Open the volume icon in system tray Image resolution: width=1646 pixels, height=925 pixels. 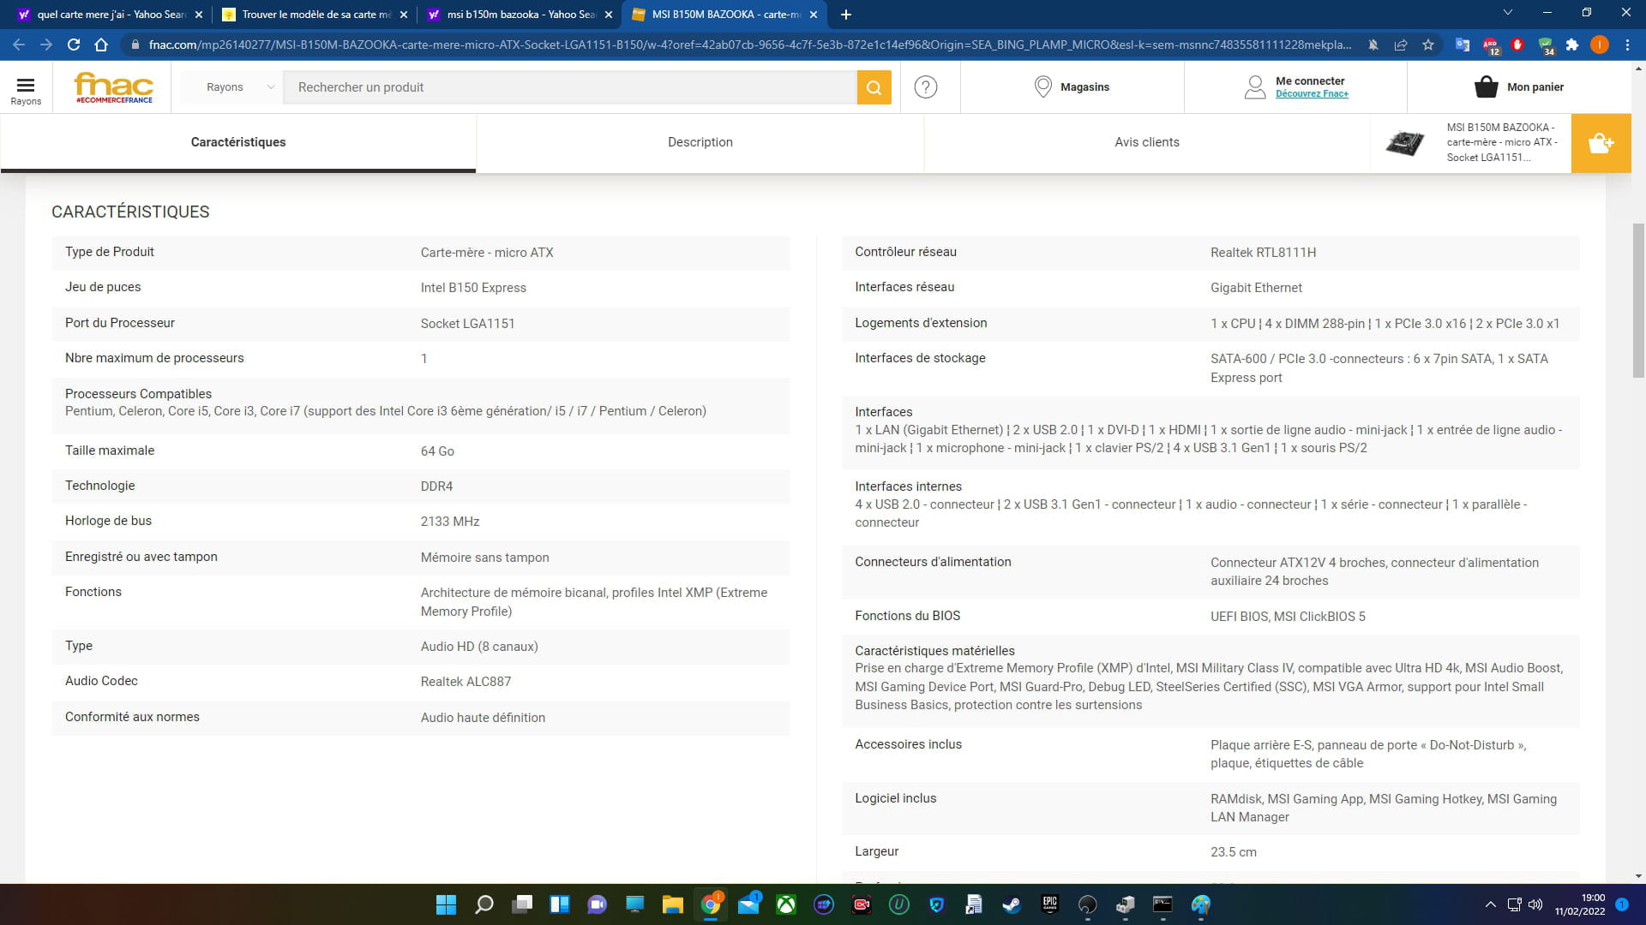point(1535,904)
